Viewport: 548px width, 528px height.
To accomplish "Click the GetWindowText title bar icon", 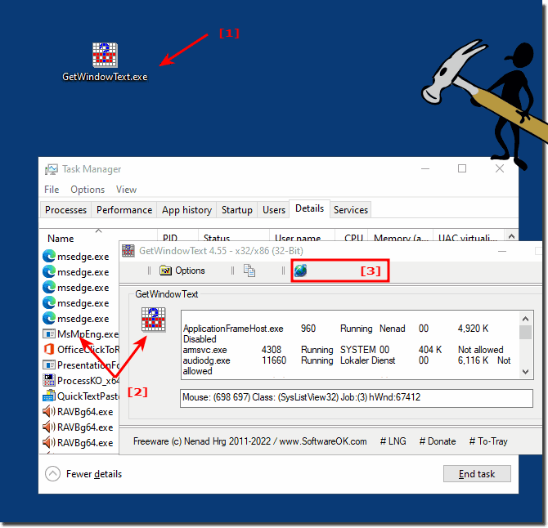I will point(128,251).
